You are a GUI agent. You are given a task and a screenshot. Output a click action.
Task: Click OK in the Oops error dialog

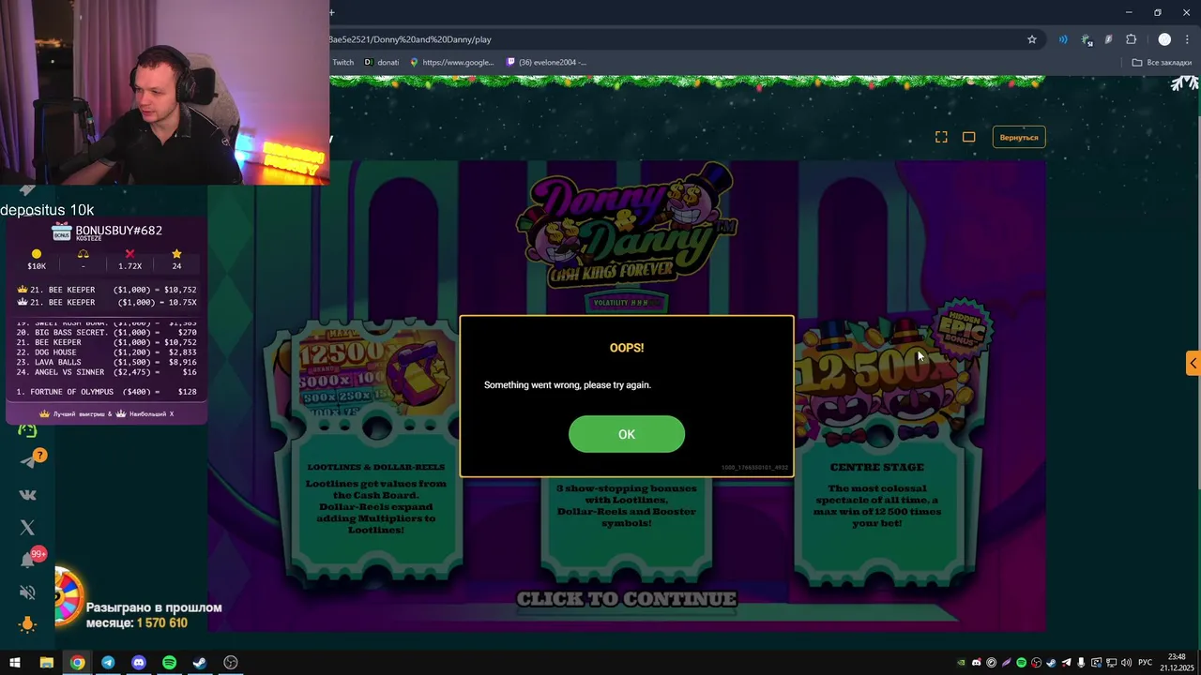coord(627,434)
